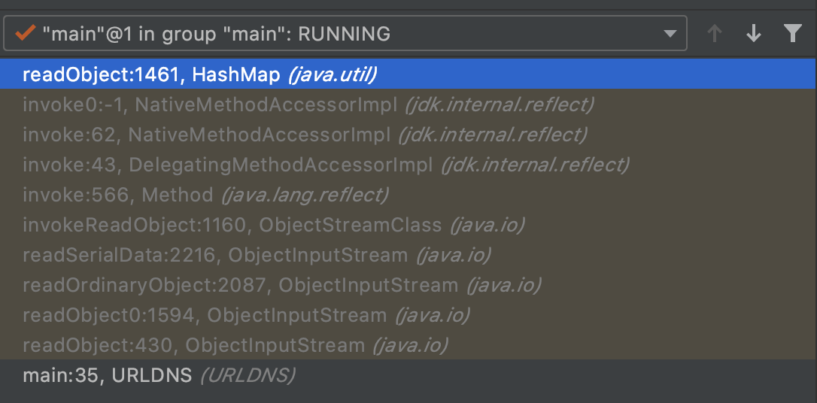Toggle the filter funnel for library frames
Image resolution: width=817 pixels, height=403 pixels.
click(x=792, y=34)
